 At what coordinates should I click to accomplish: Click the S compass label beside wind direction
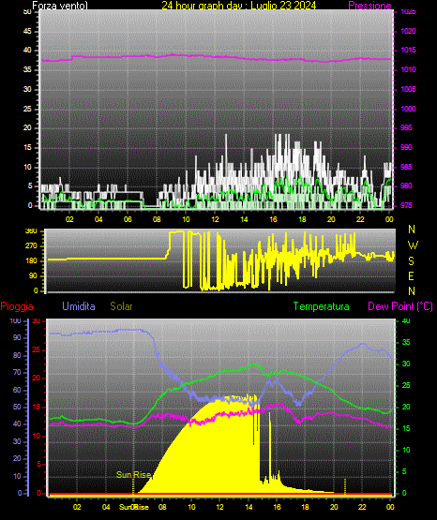pos(411,261)
